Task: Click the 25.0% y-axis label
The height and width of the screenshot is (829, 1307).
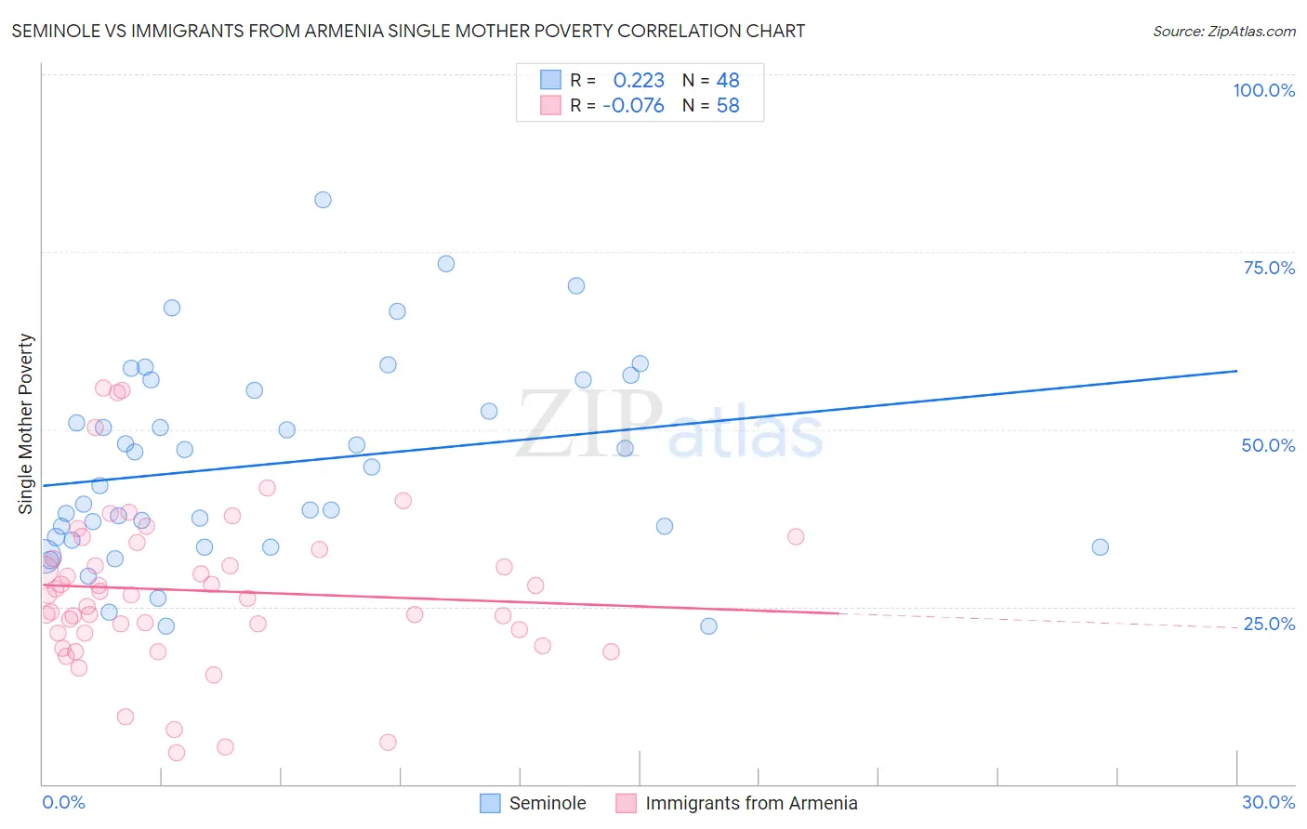Action: (x=1269, y=624)
